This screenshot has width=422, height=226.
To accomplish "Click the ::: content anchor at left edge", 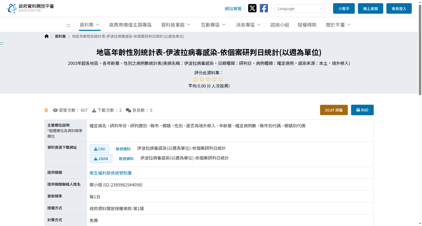I will tap(2, 43).
